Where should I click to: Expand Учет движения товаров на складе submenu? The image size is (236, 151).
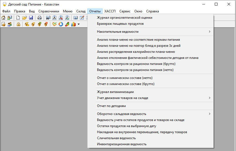[x=151, y=98]
